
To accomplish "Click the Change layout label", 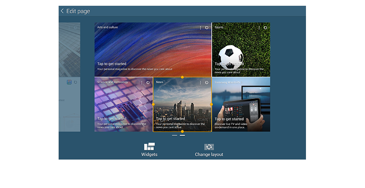I will coord(209,155).
